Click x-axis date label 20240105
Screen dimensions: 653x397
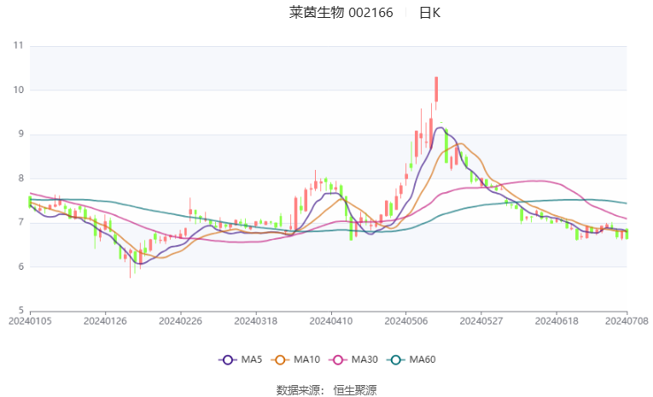click(x=30, y=321)
